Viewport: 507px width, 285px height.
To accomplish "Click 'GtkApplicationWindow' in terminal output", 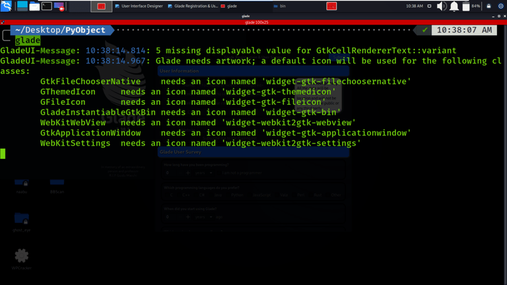I will click(90, 133).
